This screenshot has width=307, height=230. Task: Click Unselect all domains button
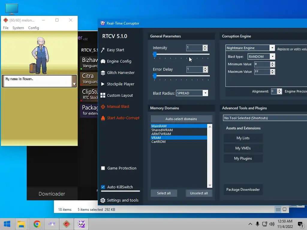199,193
